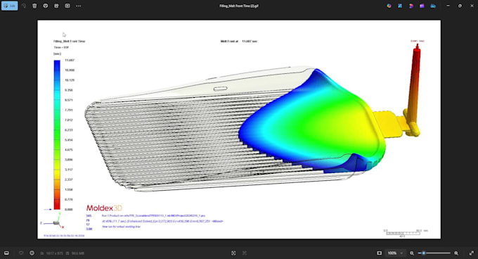Click the zoom in magnifier icon
Image resolution: width=478 pixels, height=259 pixels.
point(456,253)
